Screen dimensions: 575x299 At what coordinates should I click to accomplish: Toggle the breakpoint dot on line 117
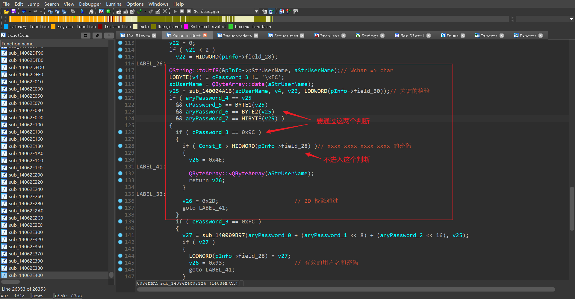(120, 70)
